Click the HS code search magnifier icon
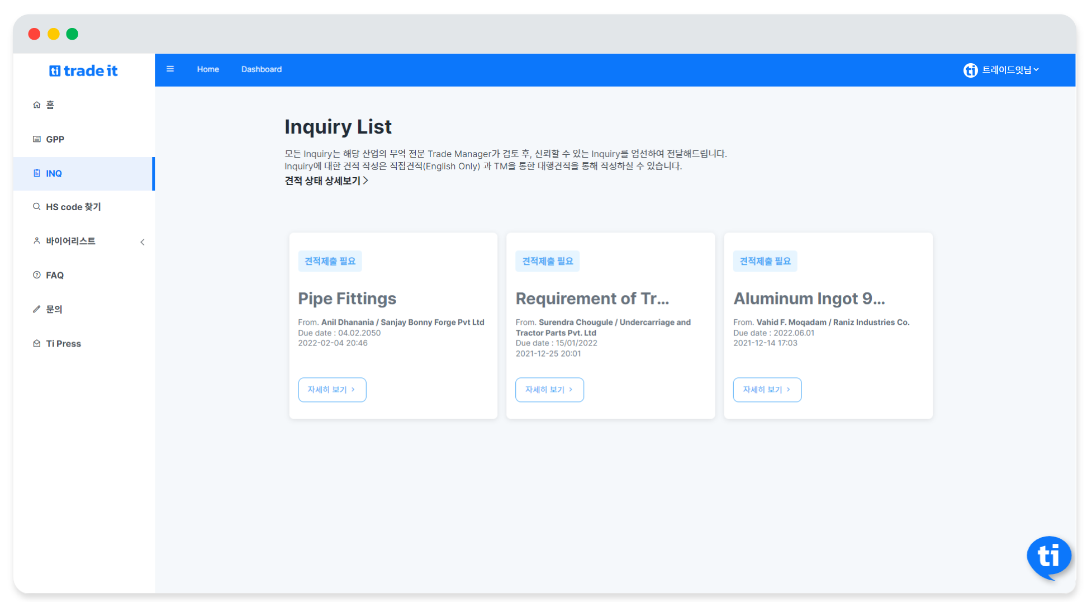 [x=37, y=207]
